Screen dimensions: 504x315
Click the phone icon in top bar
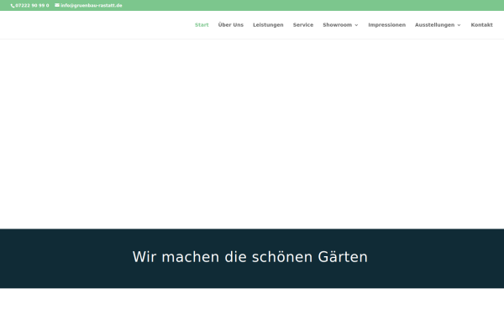(13, 6)
